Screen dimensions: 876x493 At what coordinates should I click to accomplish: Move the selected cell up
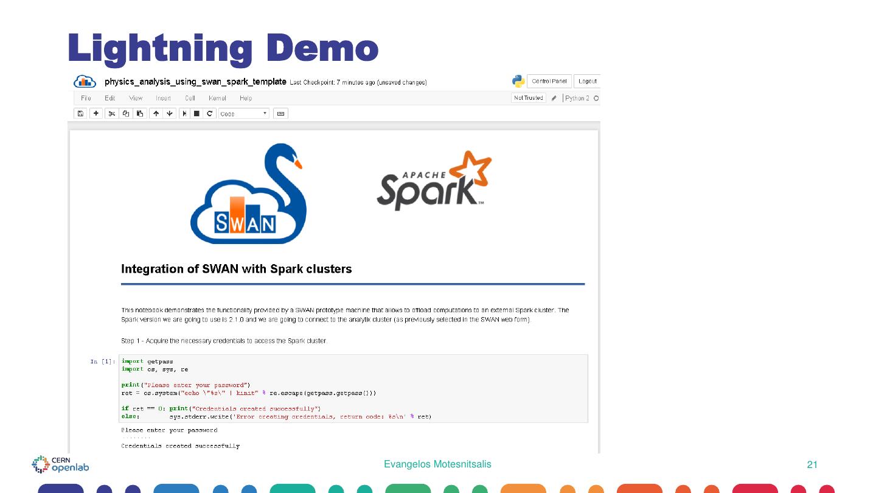click(156, 113)
